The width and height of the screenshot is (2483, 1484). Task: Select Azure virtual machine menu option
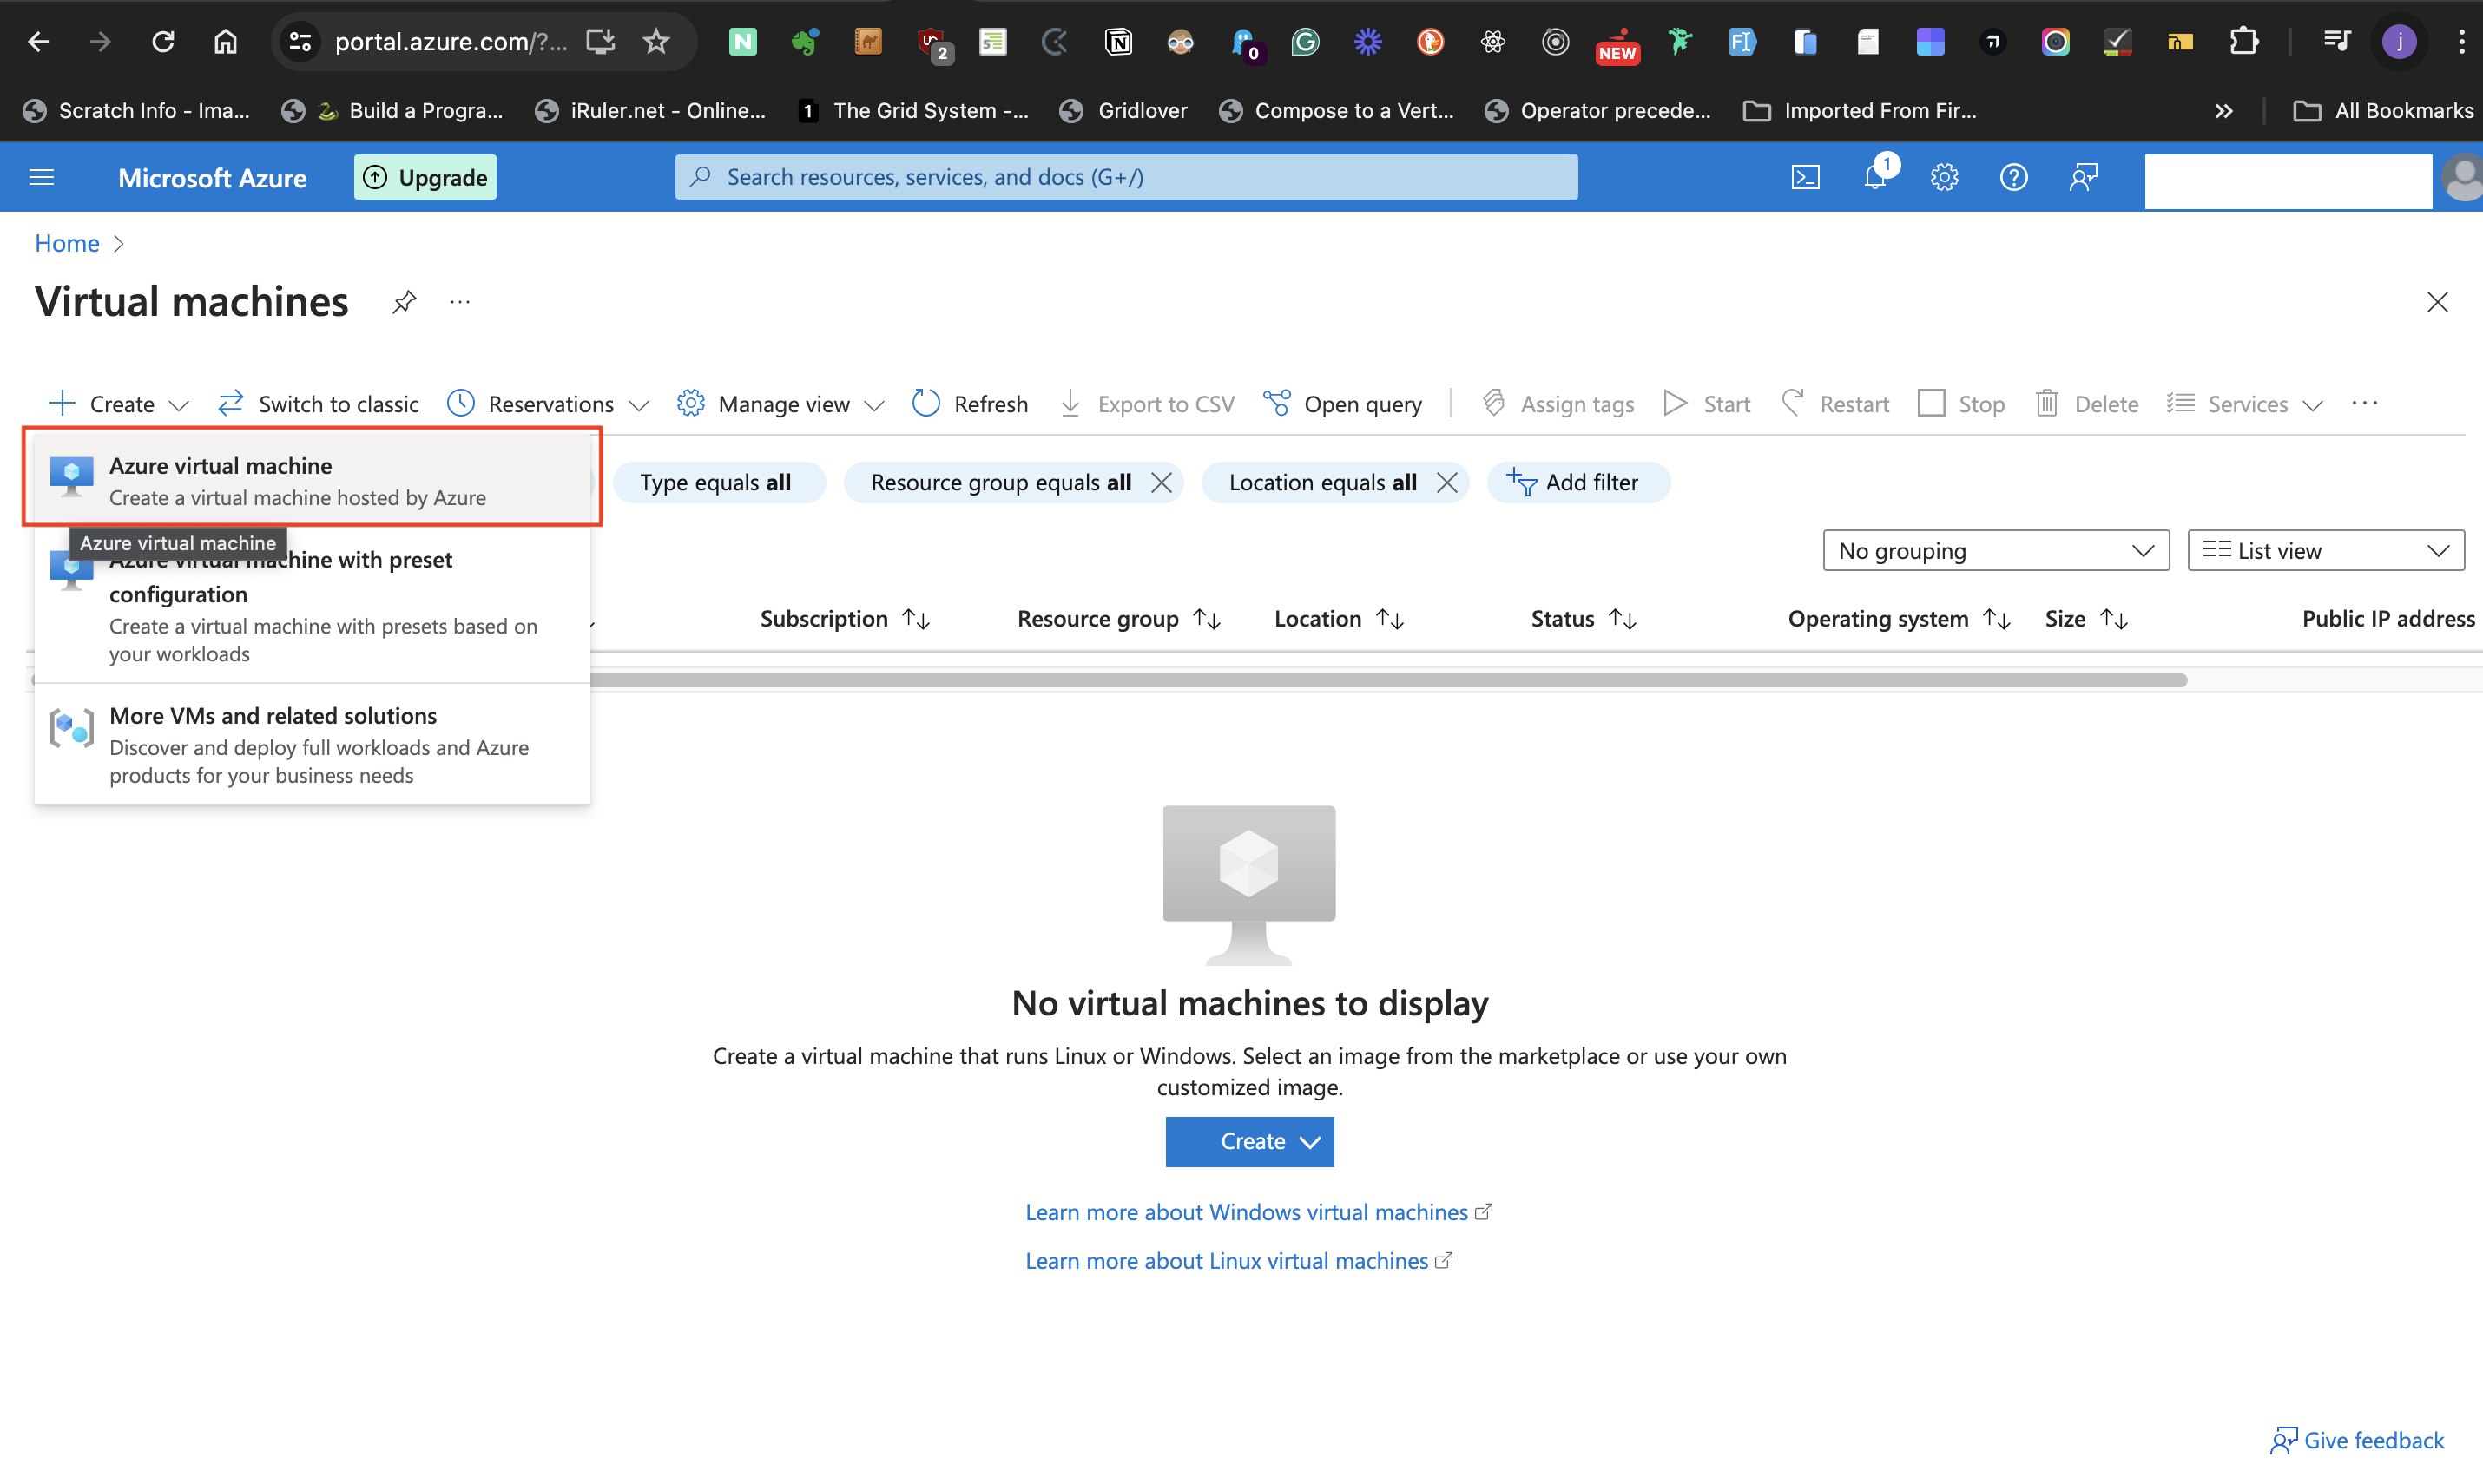[x=311, y=480]
